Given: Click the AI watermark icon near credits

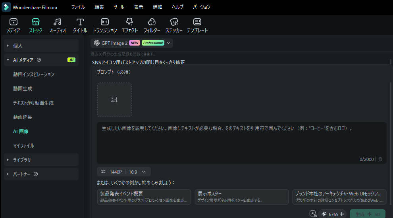Looking at the screenshot, I should [313, 214].
